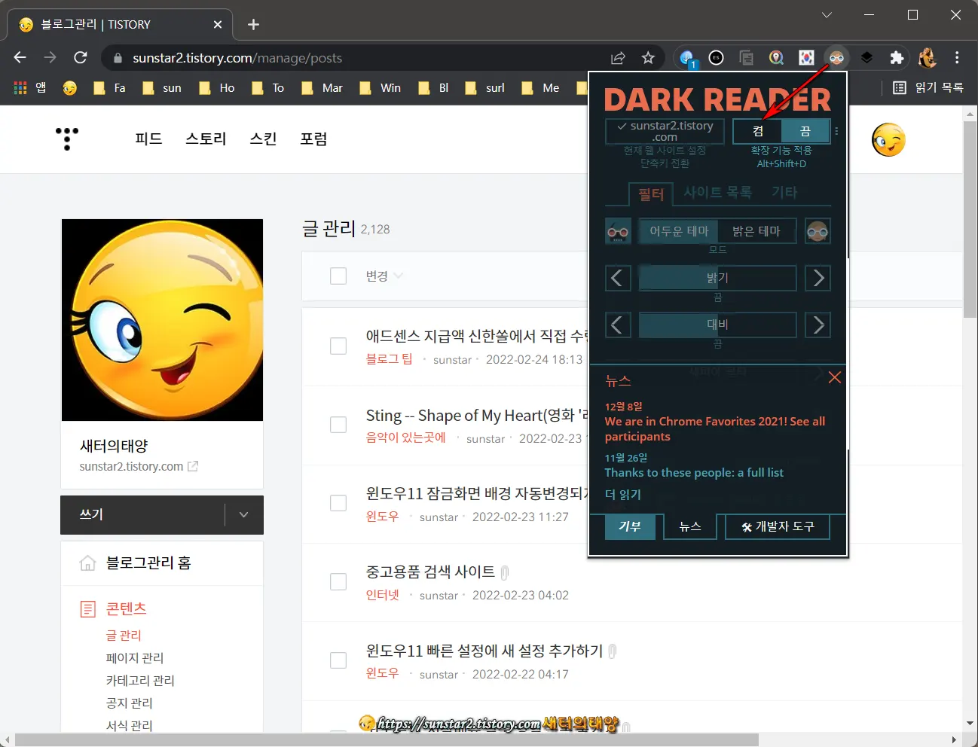The image size is (978, 747).
Task: Open Dark Reader three-dot options menu
Action: point(836,131)
